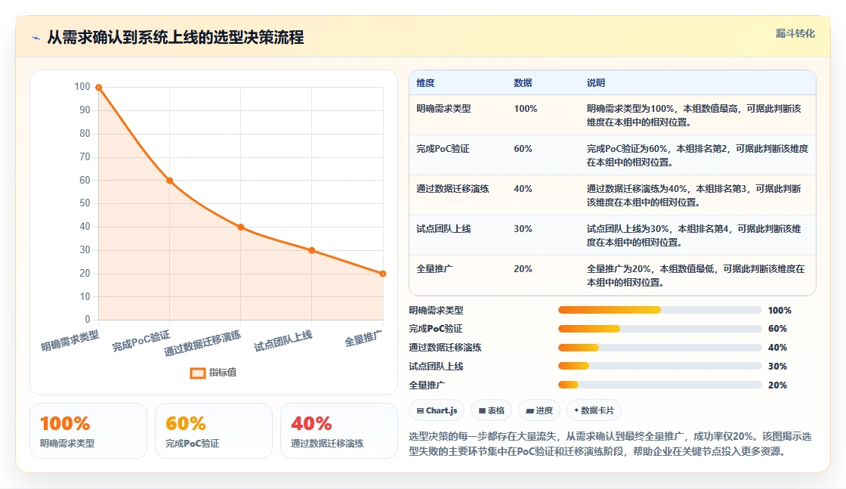Click the 100% value in the table

(526, 109)
